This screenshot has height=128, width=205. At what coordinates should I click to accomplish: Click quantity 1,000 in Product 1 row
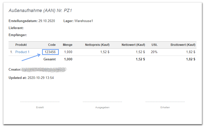point(68,52)
